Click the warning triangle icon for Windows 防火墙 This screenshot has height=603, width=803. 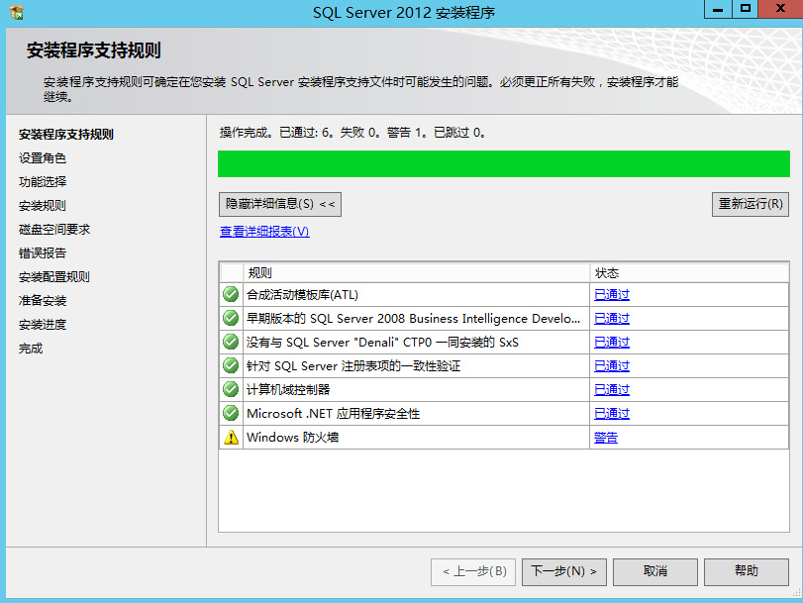[230, 437]
